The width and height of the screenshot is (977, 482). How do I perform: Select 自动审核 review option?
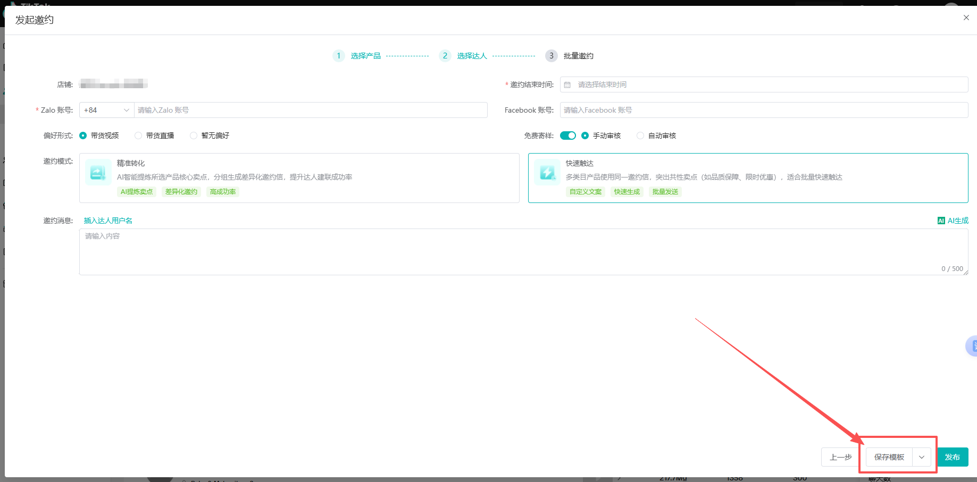(x=640, y=136)
